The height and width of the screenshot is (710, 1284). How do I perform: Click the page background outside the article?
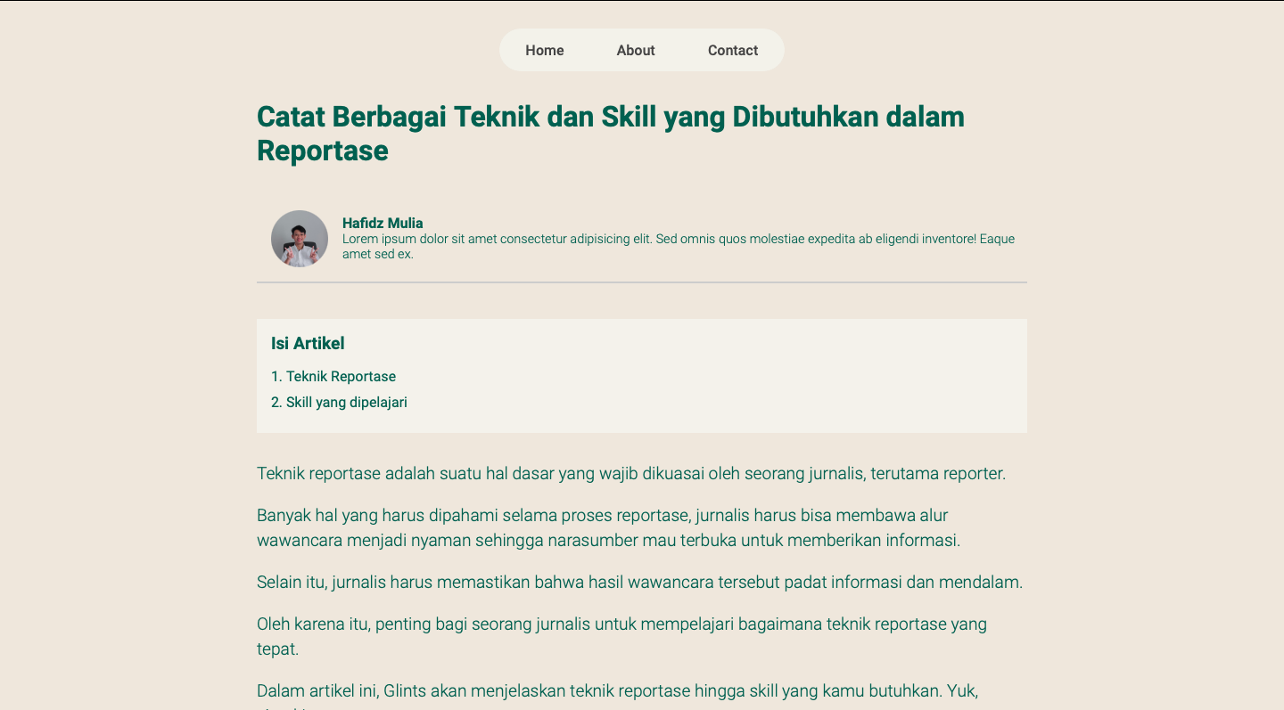click(125, 356)
